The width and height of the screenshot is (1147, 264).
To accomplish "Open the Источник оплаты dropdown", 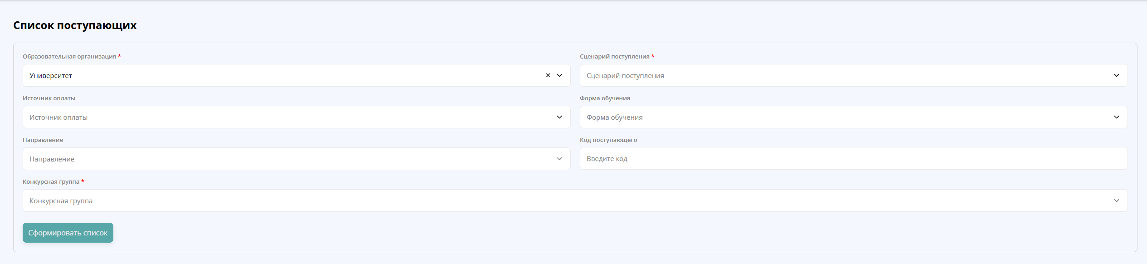I will pos(296,117).
